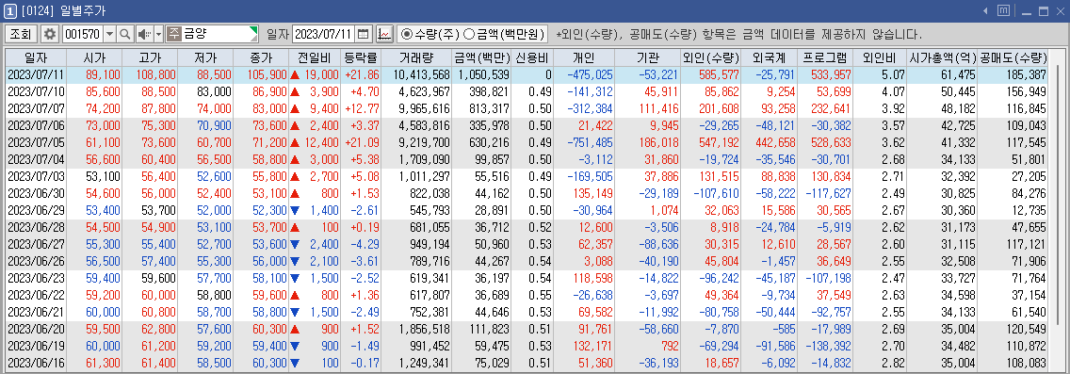Open the calendar date picker icon
This screenshot has width=1070, height=374.
pos(364,33)
